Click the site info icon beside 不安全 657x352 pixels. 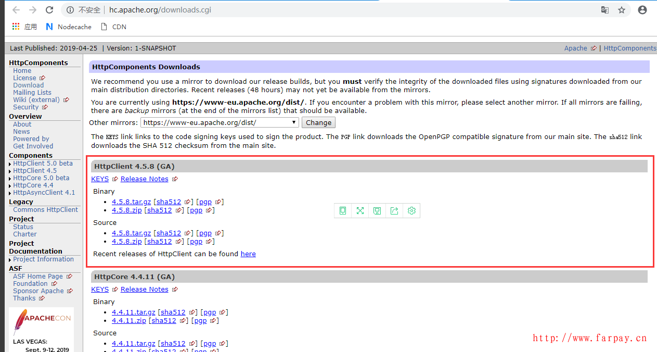coord(70,10)
